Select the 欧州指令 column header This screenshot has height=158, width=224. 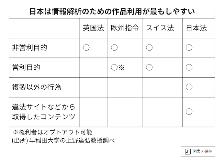tap(125, 28)
